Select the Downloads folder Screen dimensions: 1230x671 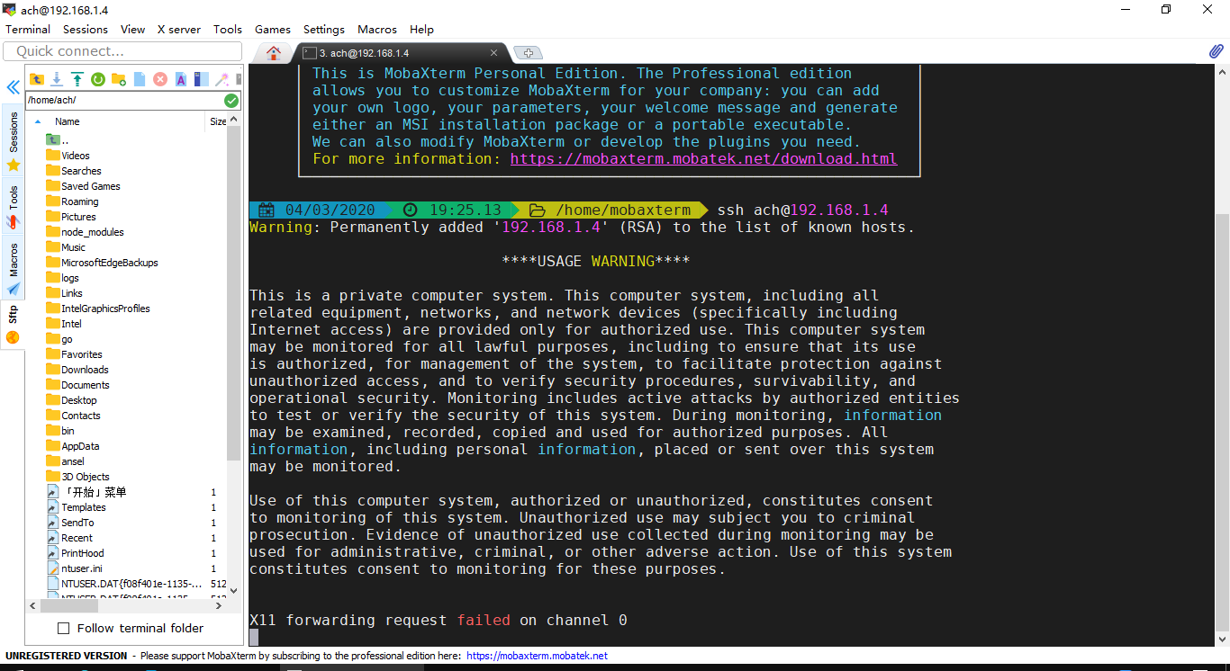77,370
